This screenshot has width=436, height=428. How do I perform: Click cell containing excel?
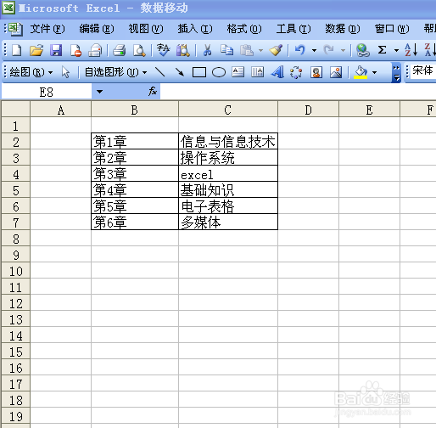click(x=228, y=174)
